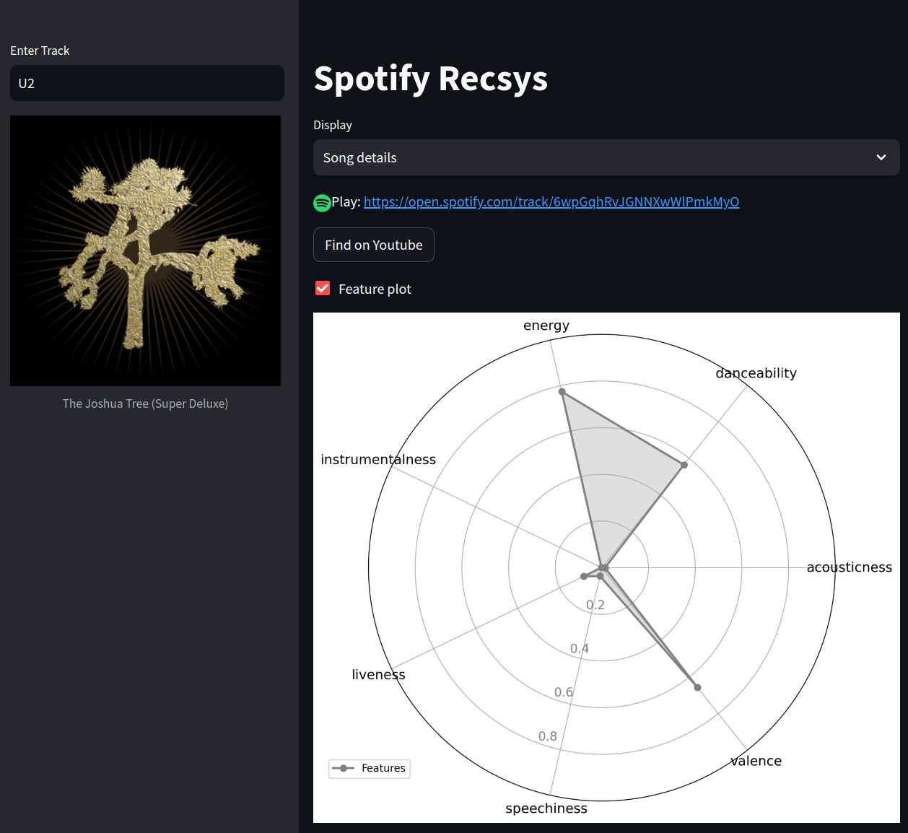
Task: Click the acousticness axis label
Action: 849,567
